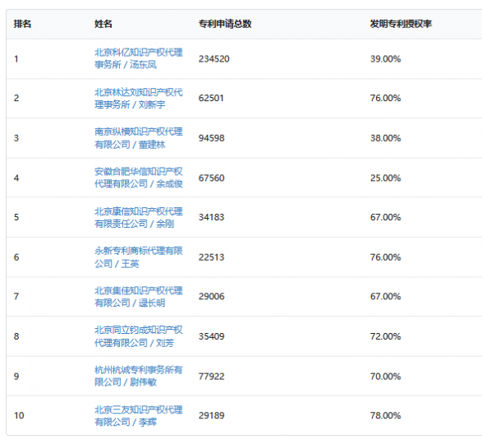The width and height of the screenshot is (482, 444).
Task: Open 北京集佳知识产权代理有限公司 / 逯长明 link
Action: [x=138, y=297]
